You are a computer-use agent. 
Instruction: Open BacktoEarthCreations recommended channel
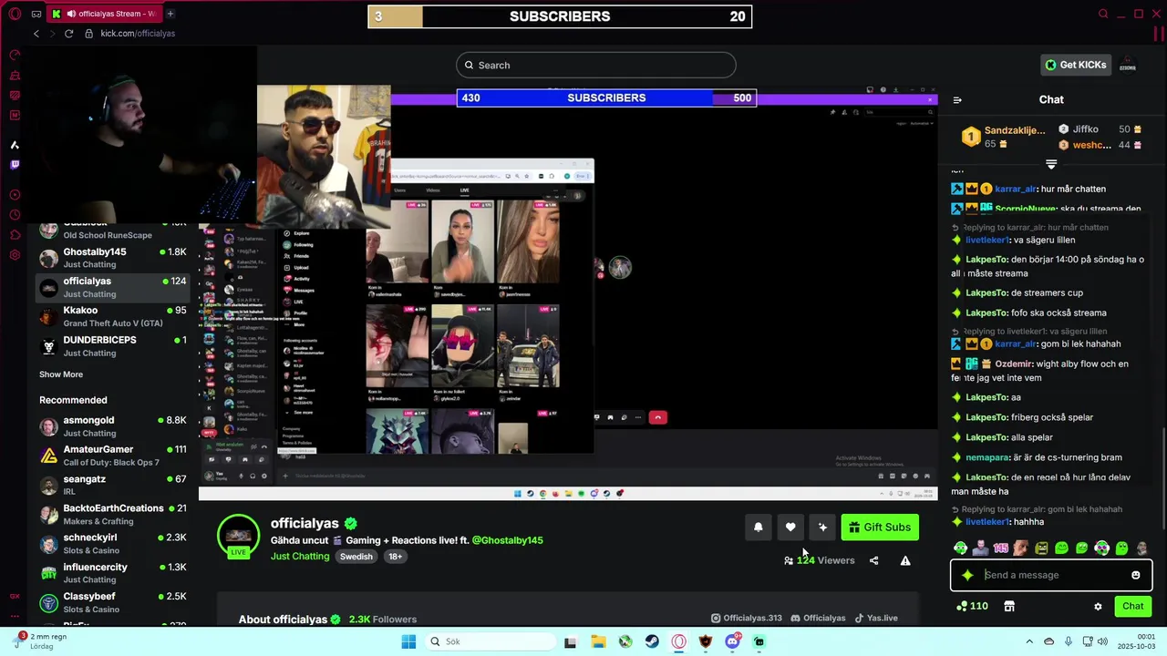point(112,514)
